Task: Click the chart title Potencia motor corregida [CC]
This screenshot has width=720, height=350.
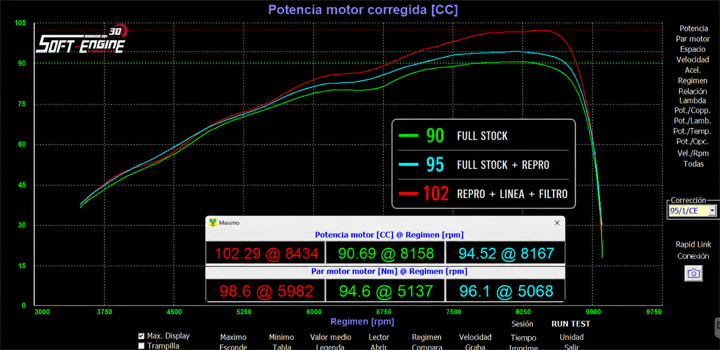Action: [x=363, y=9]
